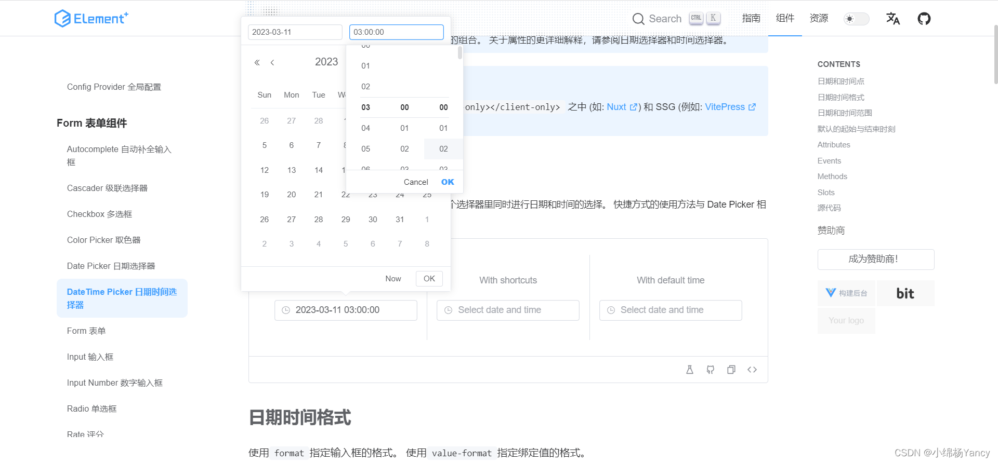Image resolution: width=998 pixels, height=463 pixels.
Task: Select hour 02 in time spinner
Action: tap(366, 87)
